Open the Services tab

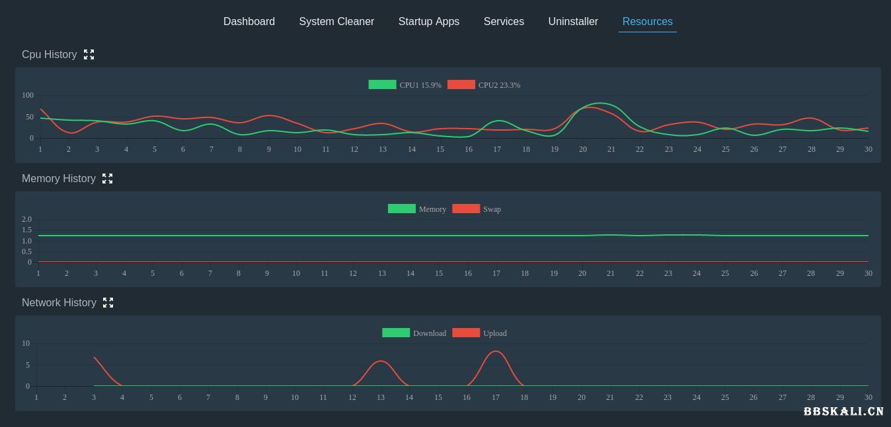pyautogui.click(x=504, y=22)
